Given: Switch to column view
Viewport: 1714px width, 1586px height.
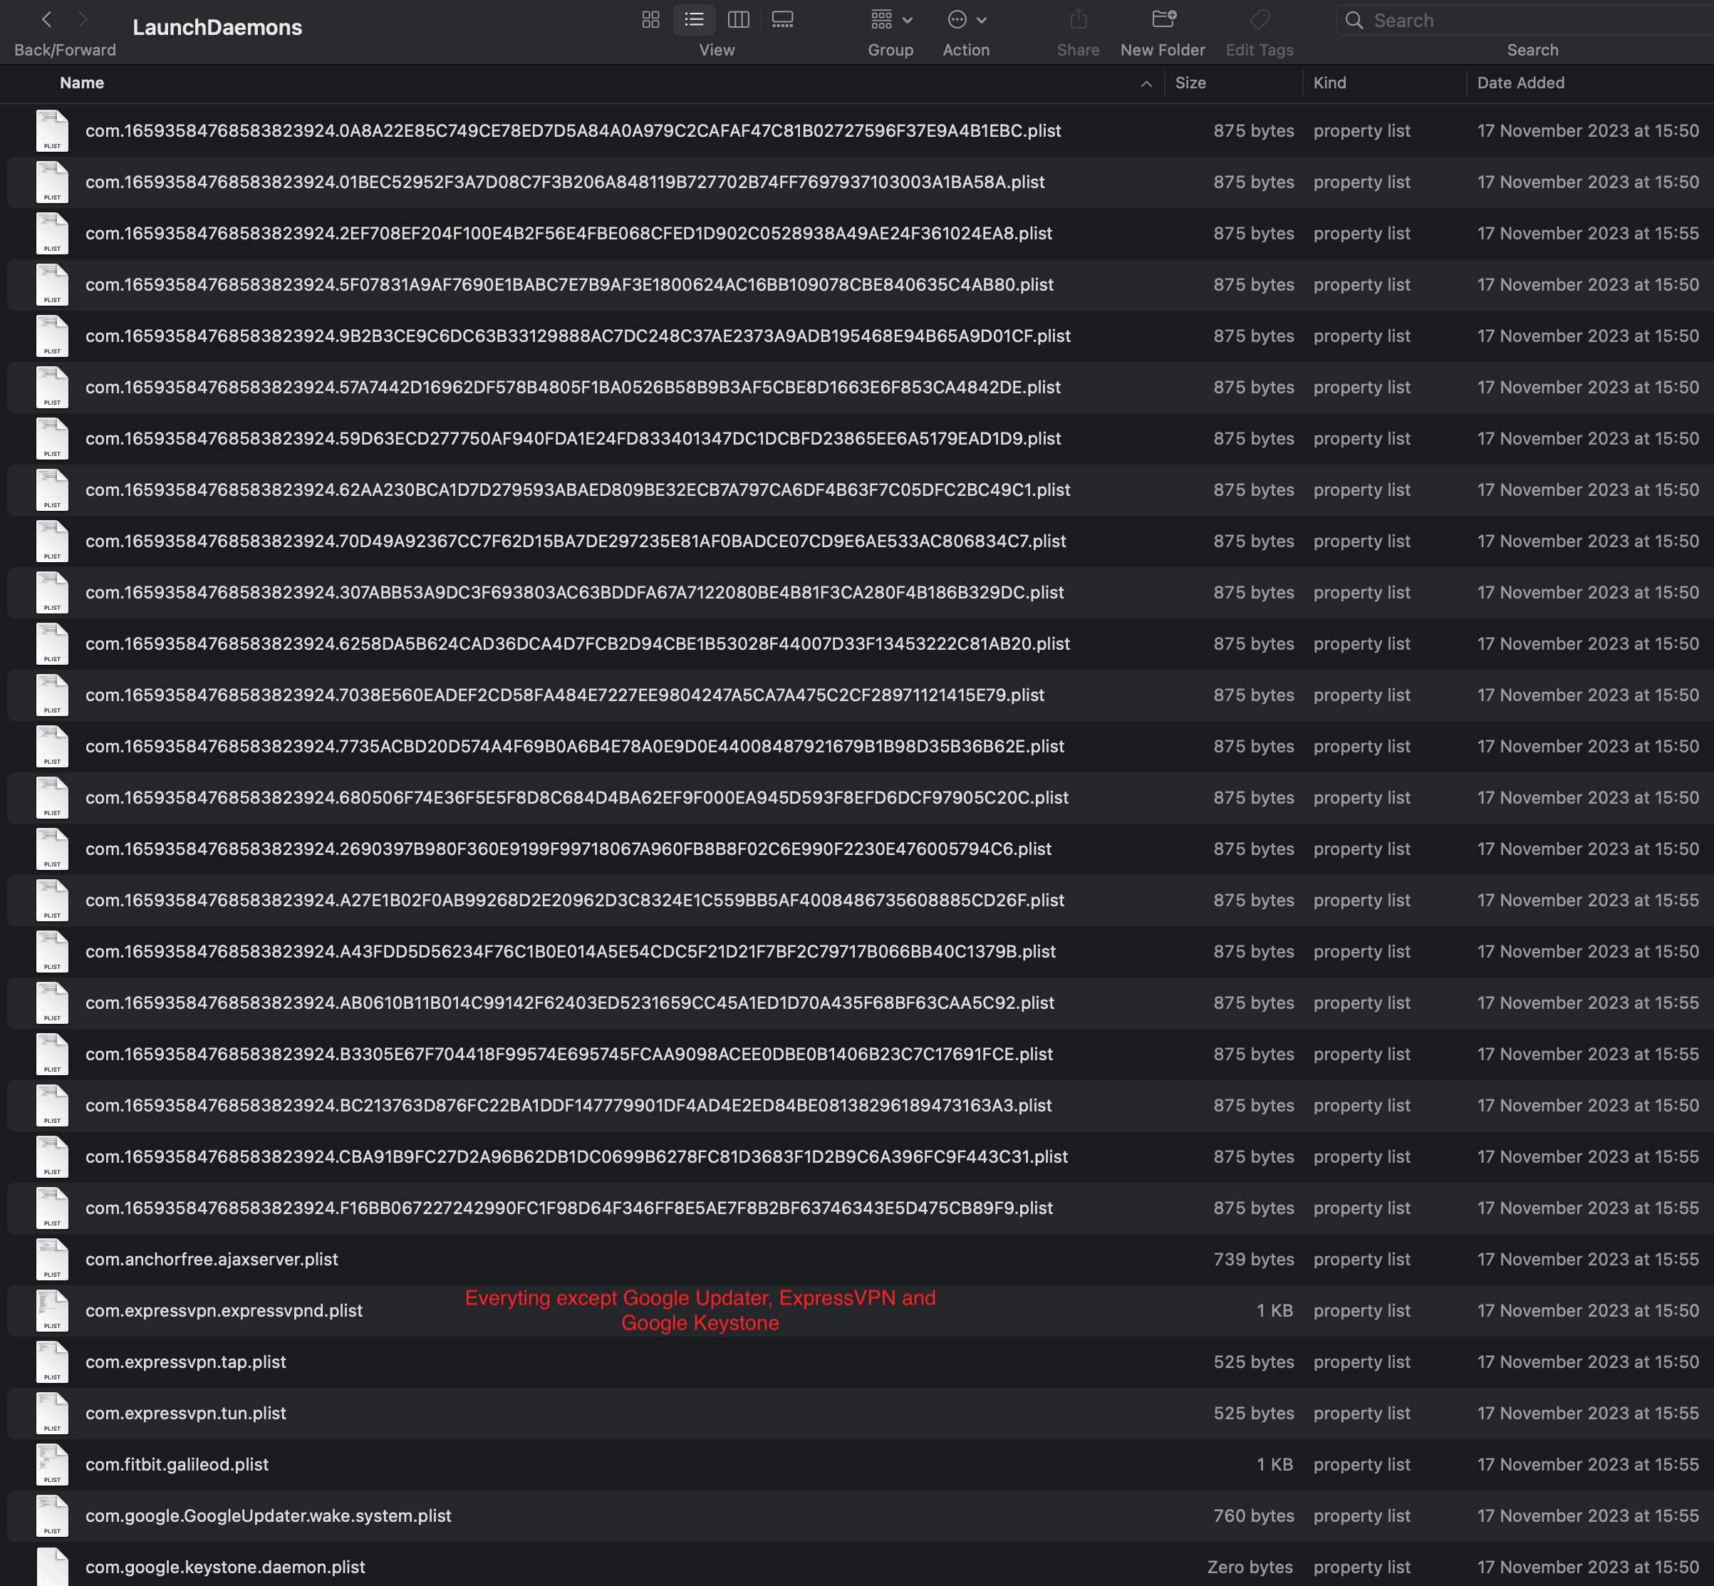Looking at the screenshot, I should click(x=738, y=20).
